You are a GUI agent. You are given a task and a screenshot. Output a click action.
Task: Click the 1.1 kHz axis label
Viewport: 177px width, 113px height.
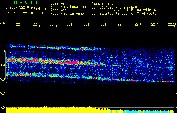click(x=2, y=37)
